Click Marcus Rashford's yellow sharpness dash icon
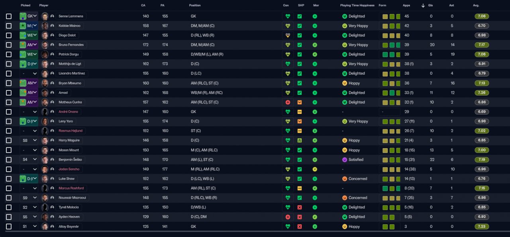 pyautogui.click(x=300, y=188)
